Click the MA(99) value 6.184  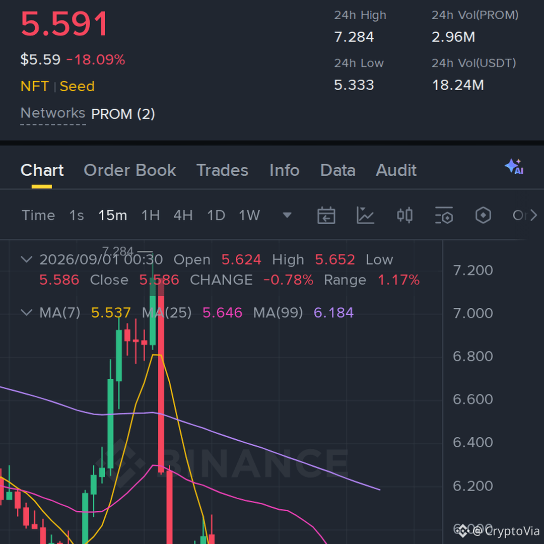click(x=334, y=313)
